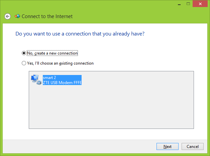Viewport: 210px width, 156px height.
Task: Click the 'Connect to the Internet' title text
Action: [47, 16]
